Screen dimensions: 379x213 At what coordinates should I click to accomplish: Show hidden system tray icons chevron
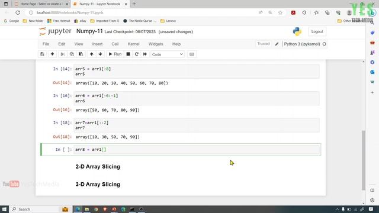coord(337,209)
